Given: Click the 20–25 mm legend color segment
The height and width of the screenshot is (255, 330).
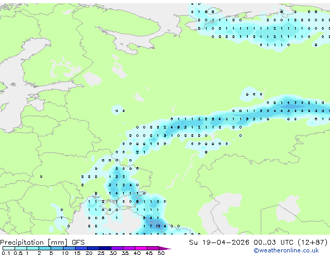Looking at the screenshot, I should (93, 248).
